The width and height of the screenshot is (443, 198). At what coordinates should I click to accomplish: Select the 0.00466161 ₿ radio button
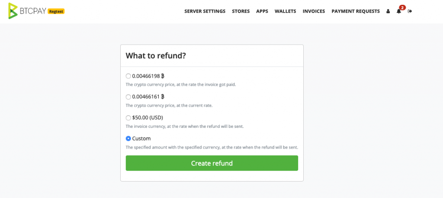click(x=128, y=97)
